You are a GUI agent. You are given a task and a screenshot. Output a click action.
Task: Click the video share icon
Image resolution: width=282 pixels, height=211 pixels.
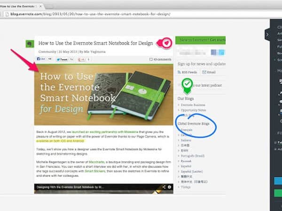coord(164,187)
